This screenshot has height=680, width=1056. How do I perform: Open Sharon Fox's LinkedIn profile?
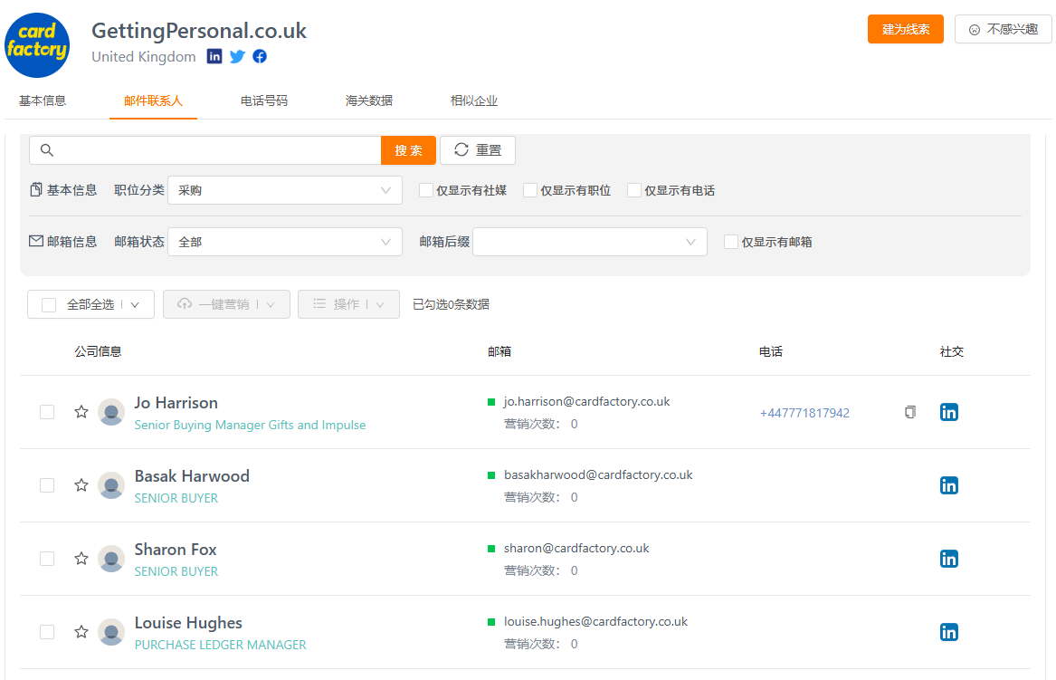tap(949, 559)
